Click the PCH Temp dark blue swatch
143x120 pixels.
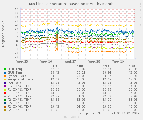pyautogui.click(x=5, y=83)
